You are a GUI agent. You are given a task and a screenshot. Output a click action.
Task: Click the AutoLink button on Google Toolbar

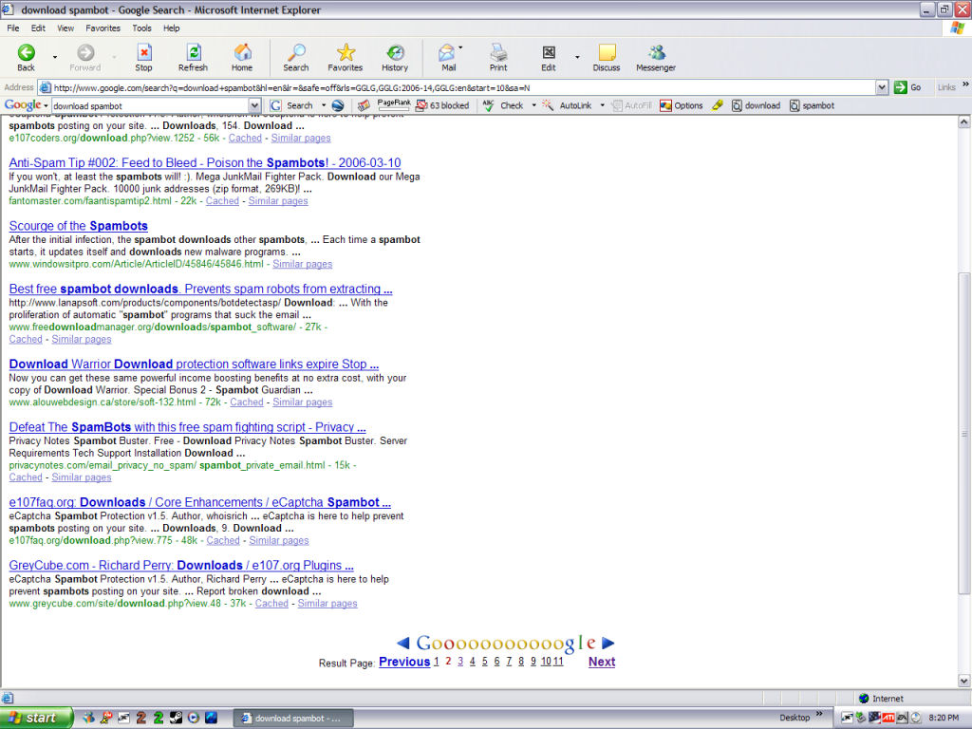[568, 105]
